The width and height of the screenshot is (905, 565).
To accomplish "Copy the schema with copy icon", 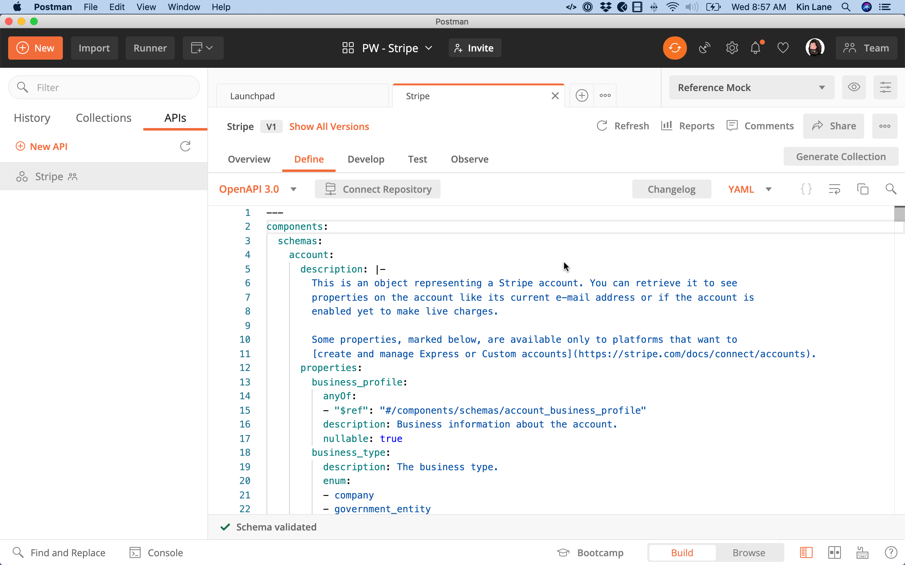I will point(863,189).
